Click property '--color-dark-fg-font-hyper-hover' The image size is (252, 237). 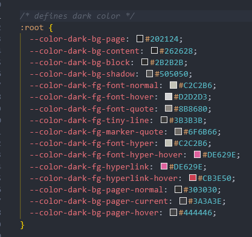tap(106, 155)
